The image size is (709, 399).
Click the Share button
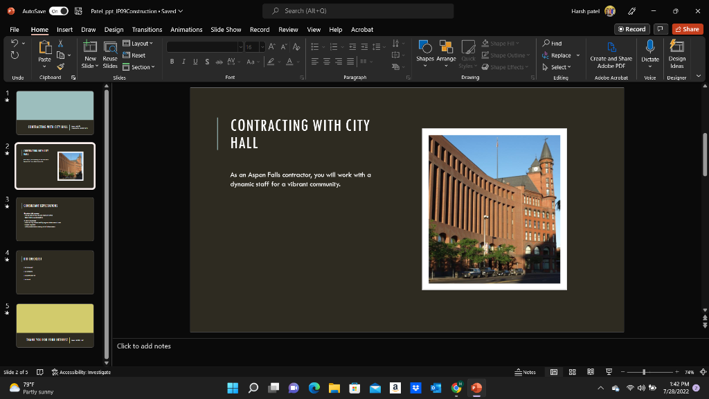coord(686,29)
